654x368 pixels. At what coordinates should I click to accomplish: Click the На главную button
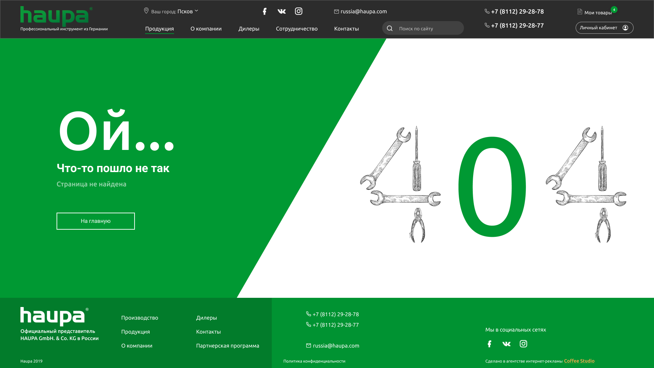tap(96, 221)
